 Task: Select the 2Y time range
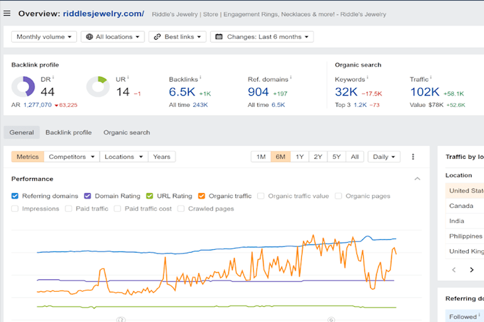pyautogui.click(x=318, y=157)
